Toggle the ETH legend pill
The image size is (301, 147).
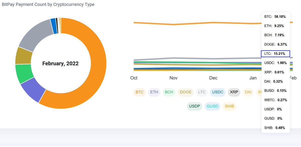click(x=154, y=92)
